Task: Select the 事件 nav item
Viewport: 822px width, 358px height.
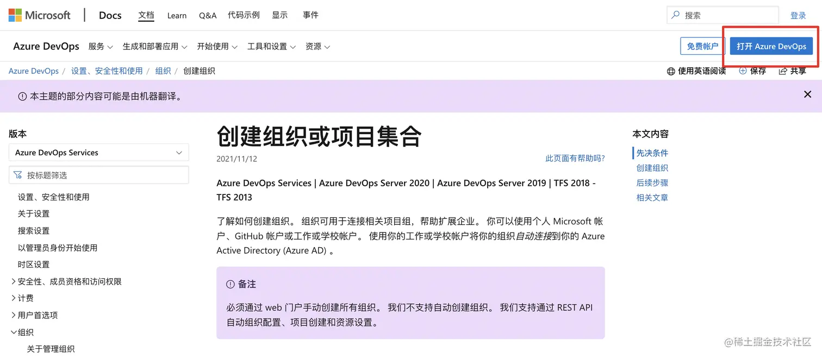Action: click(310, 15)
